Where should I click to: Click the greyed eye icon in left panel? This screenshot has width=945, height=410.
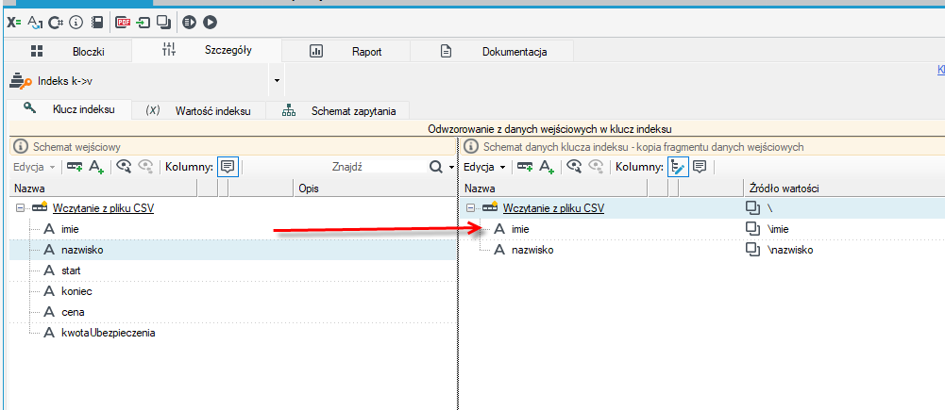[x=145, y=167]
